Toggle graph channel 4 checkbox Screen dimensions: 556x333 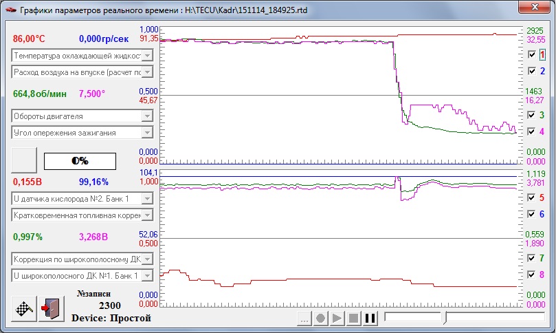coord(532,131)
